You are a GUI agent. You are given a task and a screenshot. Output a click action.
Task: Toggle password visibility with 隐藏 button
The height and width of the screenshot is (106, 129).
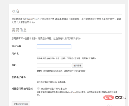(x=78, y=66)
